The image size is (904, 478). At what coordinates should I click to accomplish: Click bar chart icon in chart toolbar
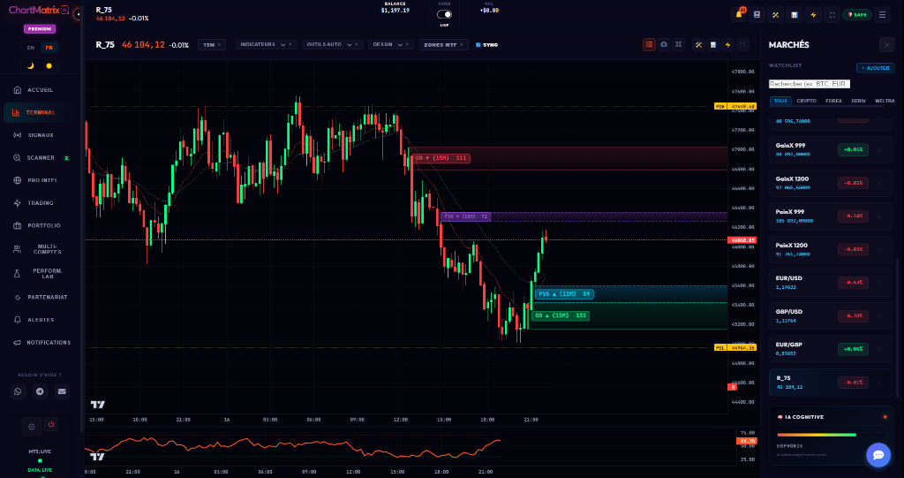[713, 44]
